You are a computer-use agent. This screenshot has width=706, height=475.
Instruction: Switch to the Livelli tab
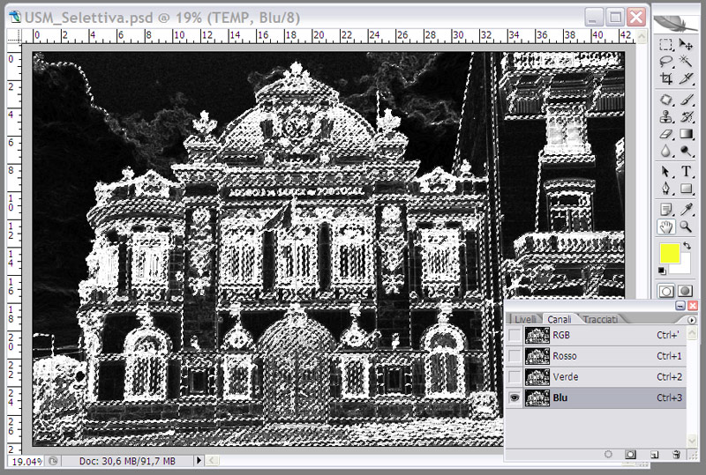coord(524,319)
